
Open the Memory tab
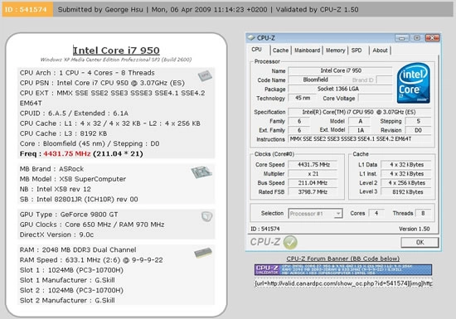coord(335,51)
